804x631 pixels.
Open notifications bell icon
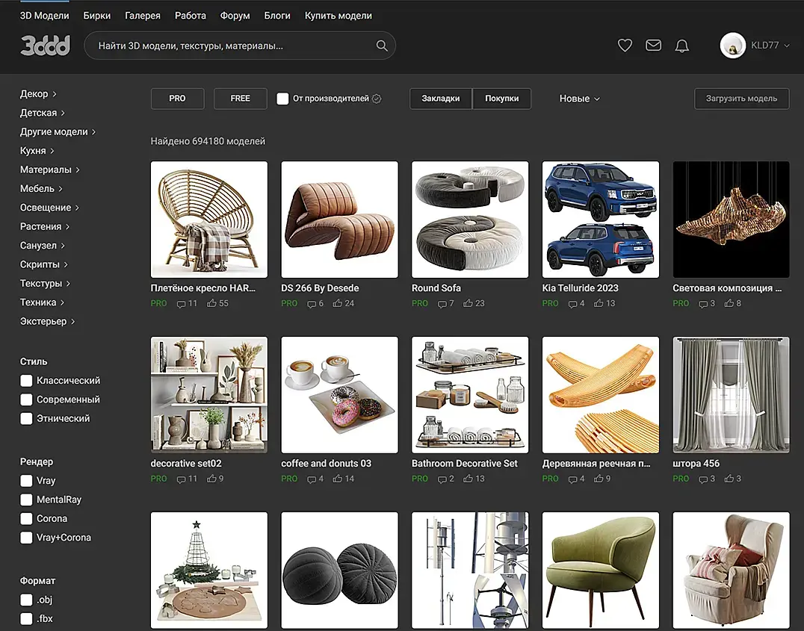tap(681, 46)
